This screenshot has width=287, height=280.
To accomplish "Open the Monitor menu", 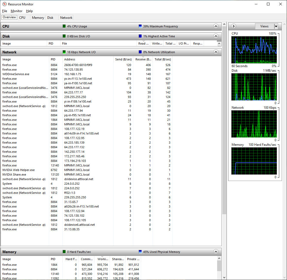I will (16, 11).
